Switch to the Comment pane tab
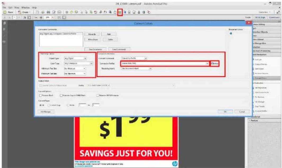The width and height of the screenshot is (282, 168). point(274,17)
